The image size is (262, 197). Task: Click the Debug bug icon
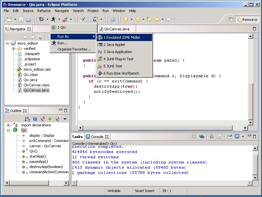[41, 19]
